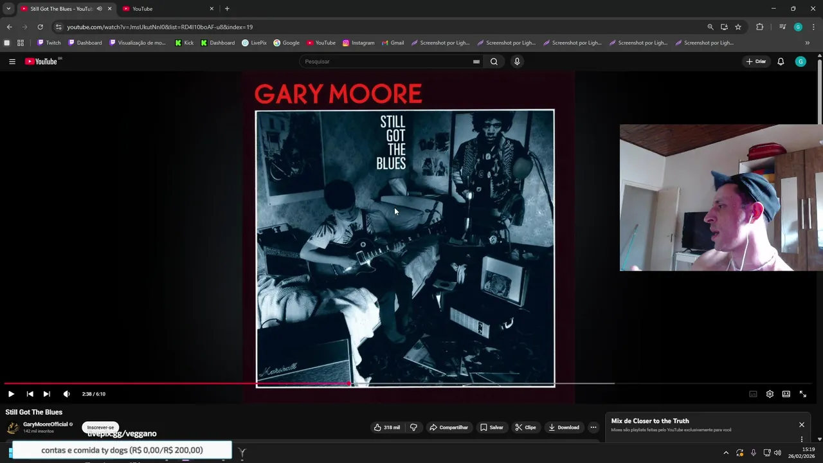Open YouTube notifications bell

tap(781, 62)
